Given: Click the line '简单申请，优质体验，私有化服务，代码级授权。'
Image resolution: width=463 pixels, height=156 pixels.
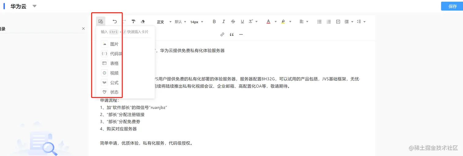Looking at the screenshot, I should pyautogui.click(x=147, y=143).
